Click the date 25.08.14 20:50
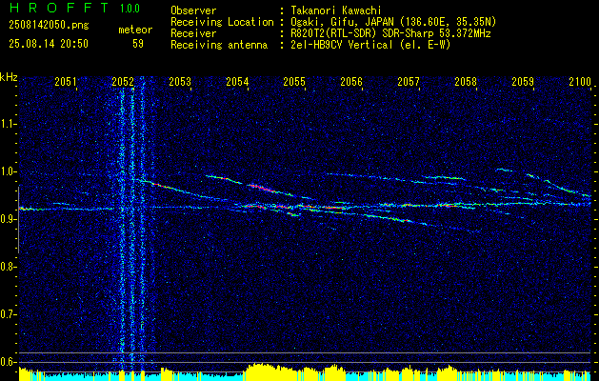Viewport: 599px width, 381px height. tap(49, 44)
